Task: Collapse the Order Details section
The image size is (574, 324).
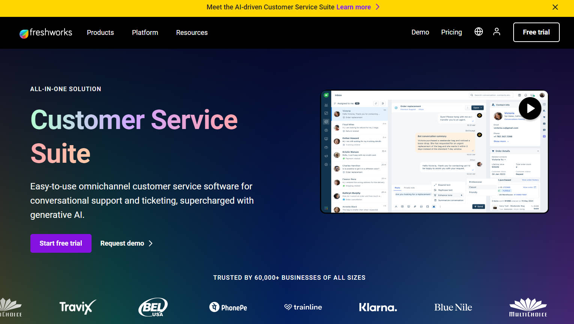Action: point(538,151)
